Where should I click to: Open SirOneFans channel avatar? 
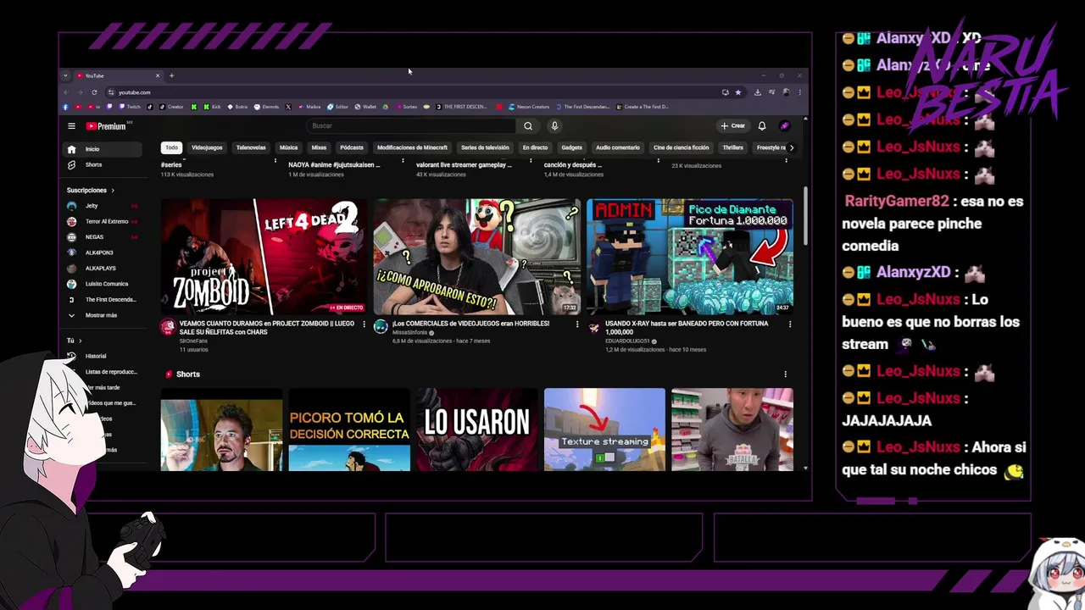click(168, 327)
